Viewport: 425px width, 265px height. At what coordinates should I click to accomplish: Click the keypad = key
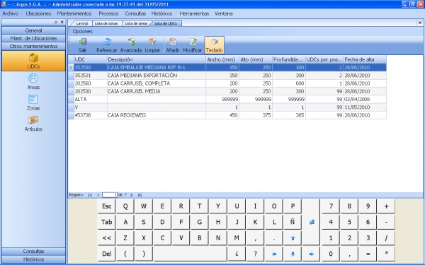click(x=368, y=254)
